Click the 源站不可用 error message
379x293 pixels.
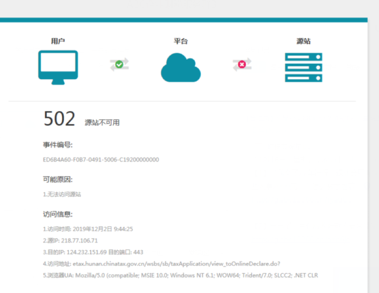point(102,123)
